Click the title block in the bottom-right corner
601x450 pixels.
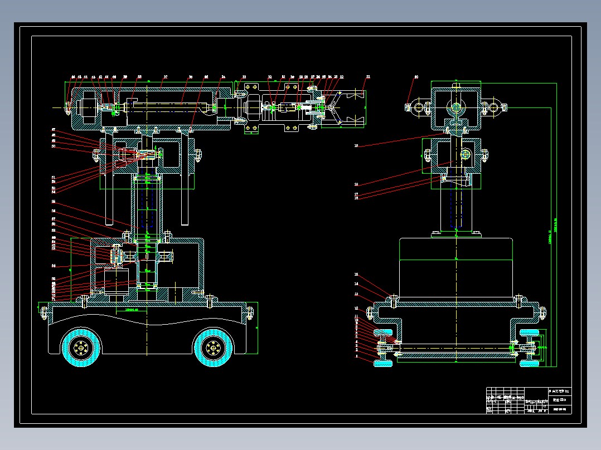coord(529,400)
